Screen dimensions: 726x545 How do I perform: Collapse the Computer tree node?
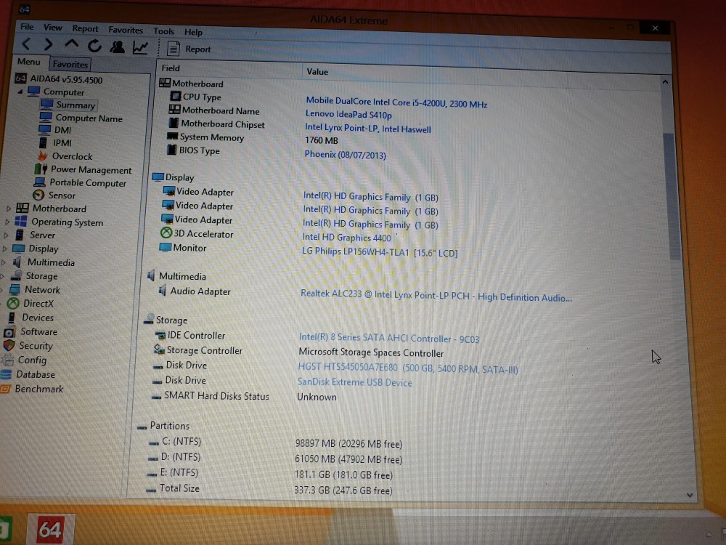point(20,92)
